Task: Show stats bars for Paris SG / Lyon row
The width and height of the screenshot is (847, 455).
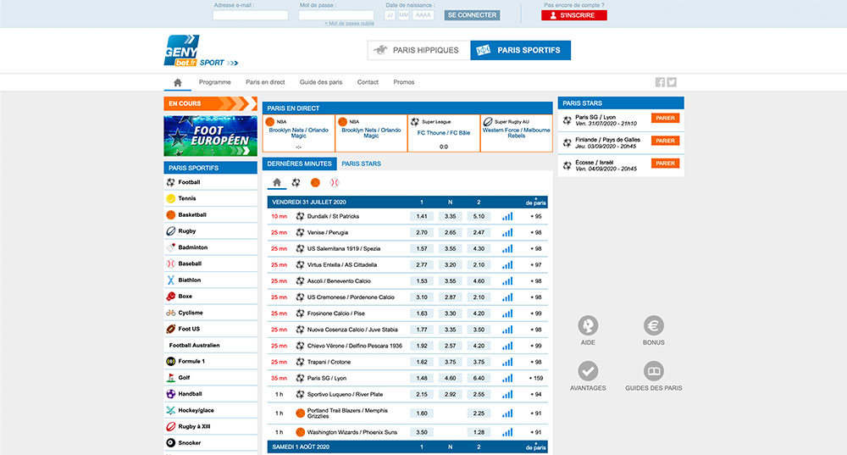Action: [x=507, y=378]
